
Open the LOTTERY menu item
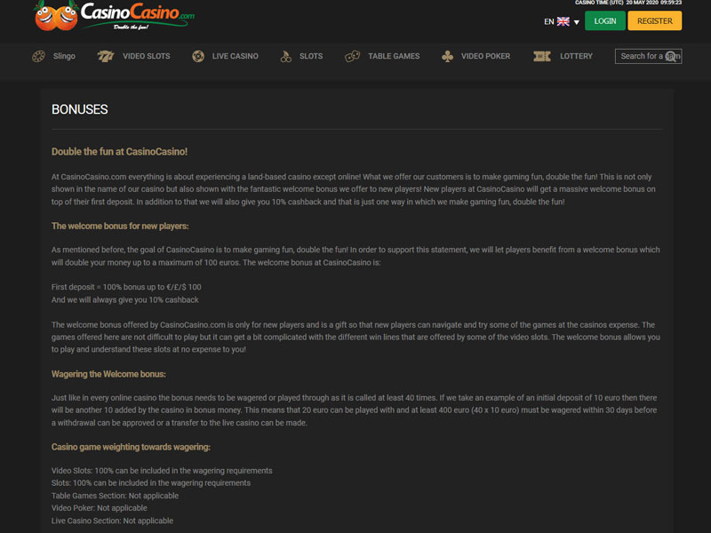tap(576, 56)
